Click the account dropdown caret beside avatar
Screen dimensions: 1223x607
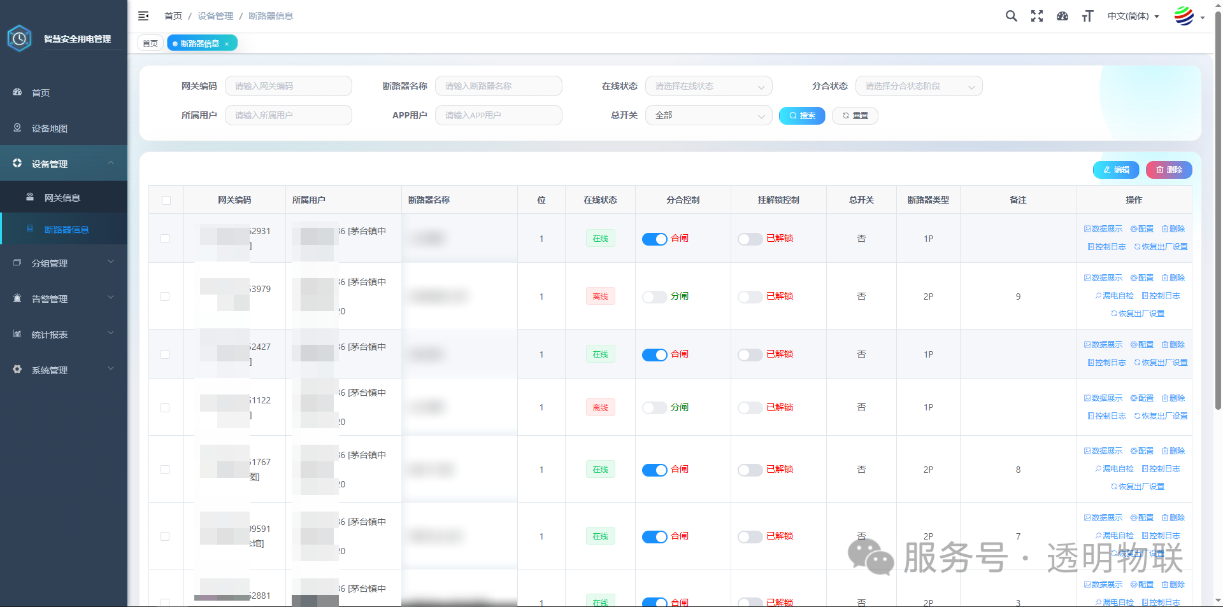(1203, 18)
